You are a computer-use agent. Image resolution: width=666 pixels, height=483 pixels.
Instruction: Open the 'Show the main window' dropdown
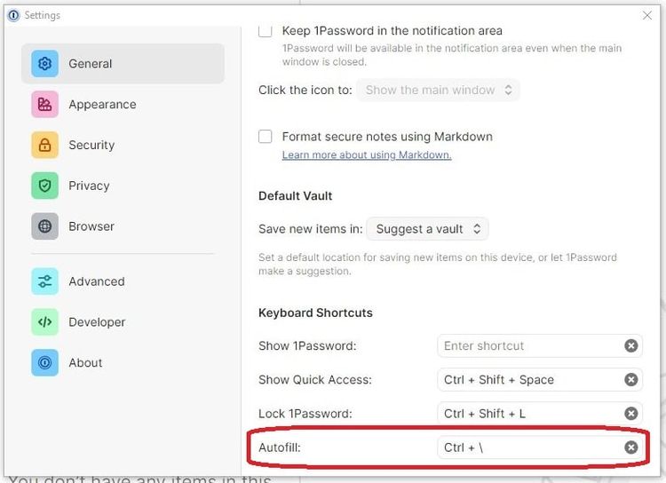439,90
